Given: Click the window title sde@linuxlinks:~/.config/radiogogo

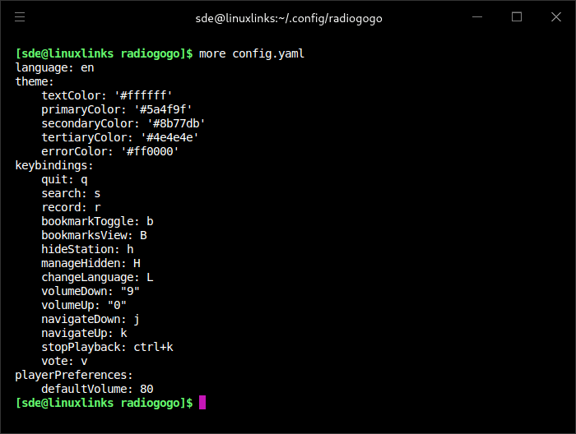Looking at the screenshot, I should (x=288, y=17).
